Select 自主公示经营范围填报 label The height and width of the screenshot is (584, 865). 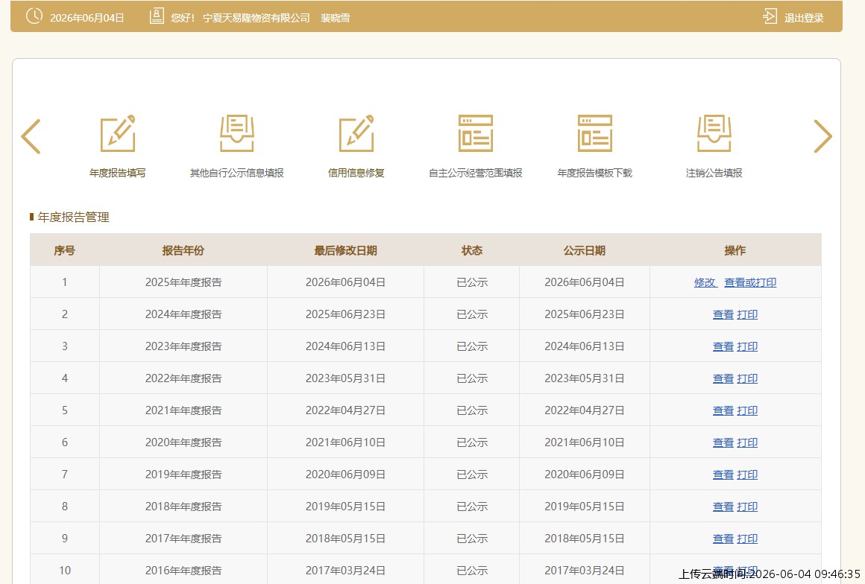click(476, 173)
